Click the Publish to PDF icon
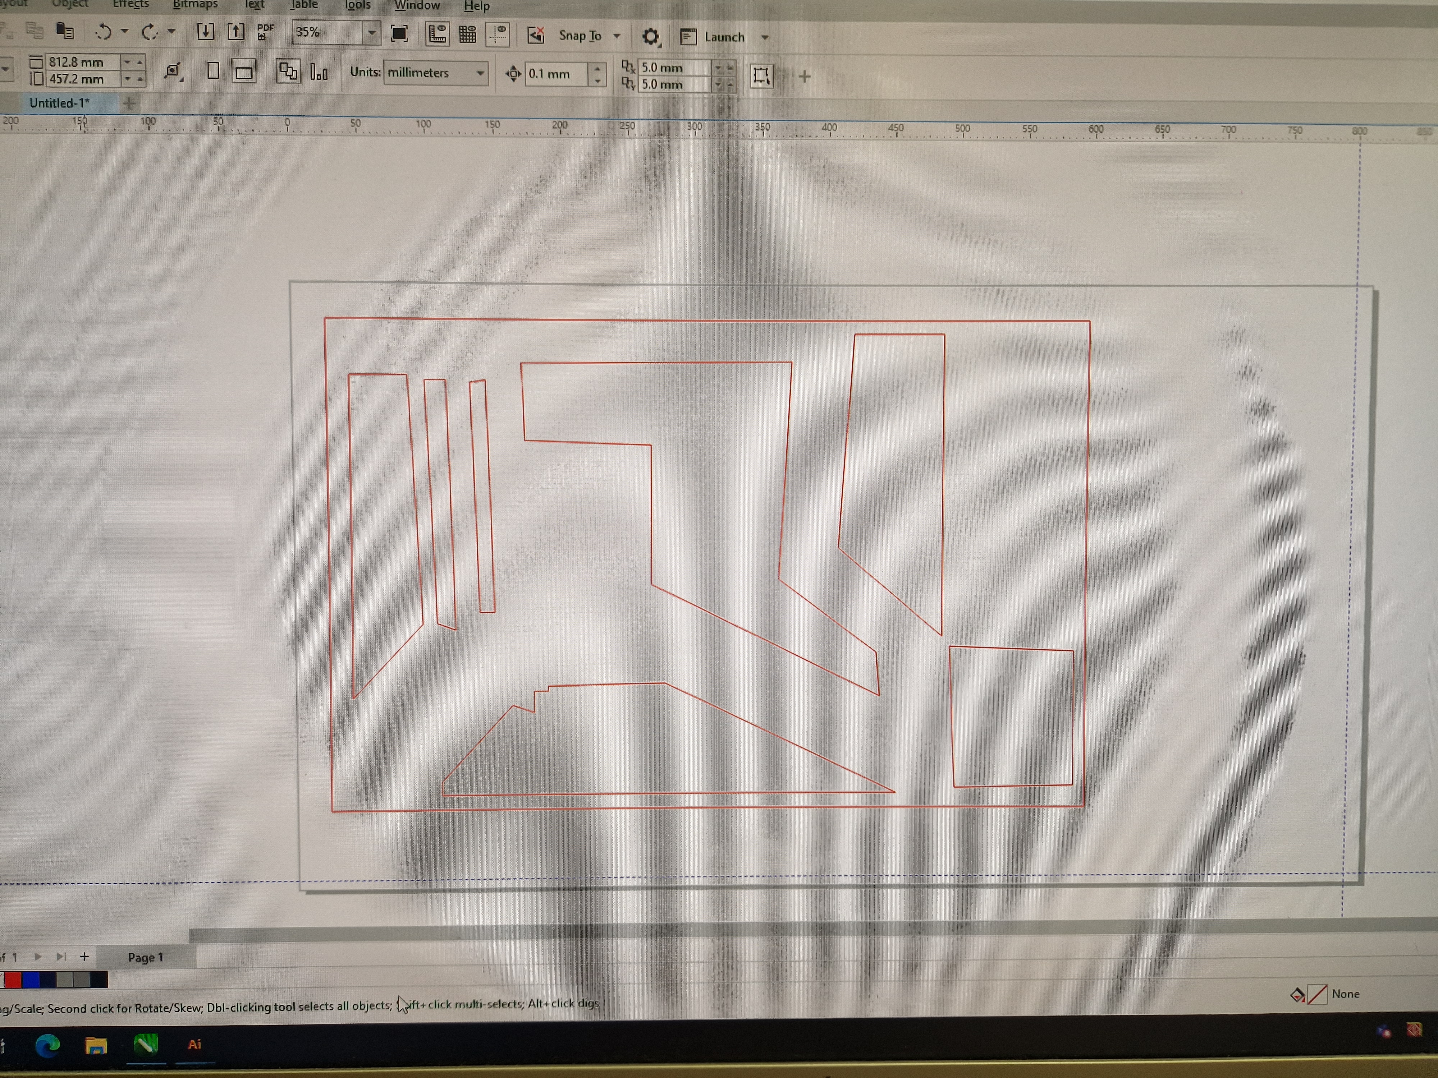1438x1078 pixels. (x=265, y=32)
